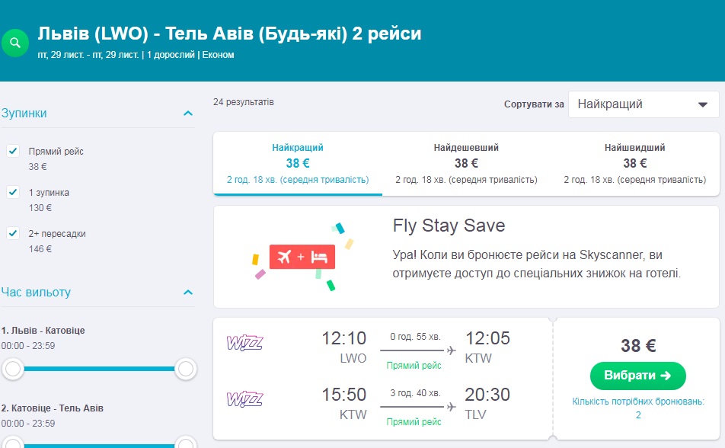The width and height of the screenshot is (725, 448).
Task: Collapse the Зупинки filter section
Action: (x=188, y=114)
